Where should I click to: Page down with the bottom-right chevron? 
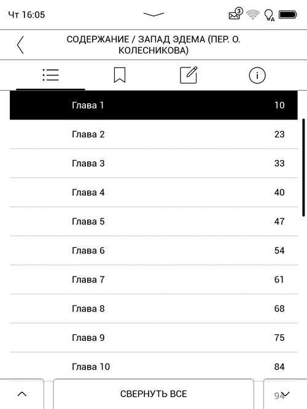(286, 394)
